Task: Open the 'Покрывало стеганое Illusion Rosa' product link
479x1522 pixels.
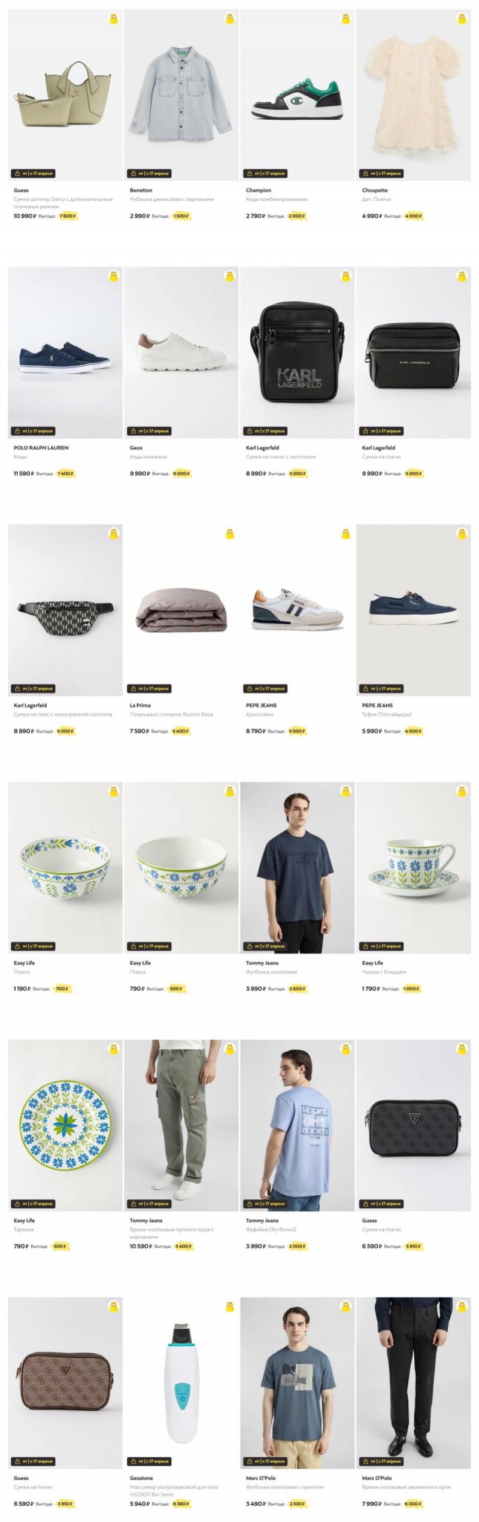Action: (x=171, y=714)
